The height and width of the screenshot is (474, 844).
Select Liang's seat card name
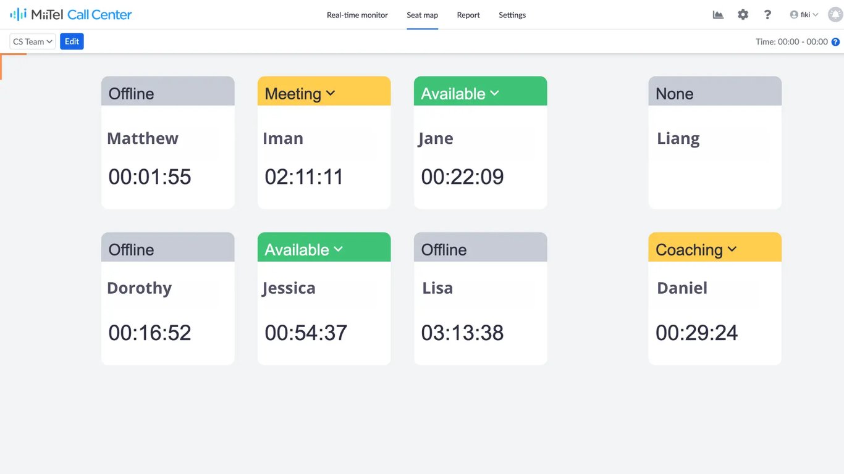tap(678, 139)
